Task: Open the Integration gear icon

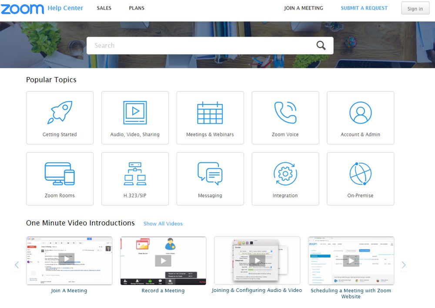Action: tap(285, 174)
